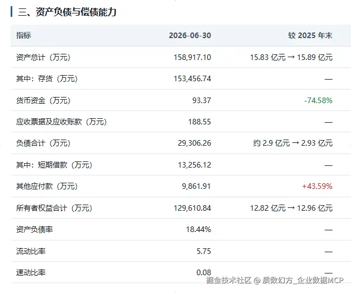
Task: Click the value 5.75
Action: tap(204, 251)
